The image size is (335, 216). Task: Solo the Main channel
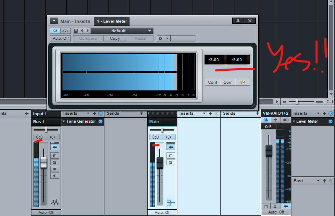pos(171,162)
